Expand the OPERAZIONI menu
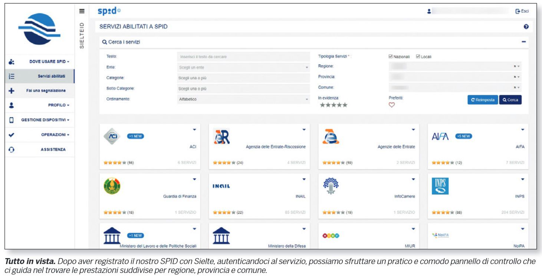 [40, 135]
